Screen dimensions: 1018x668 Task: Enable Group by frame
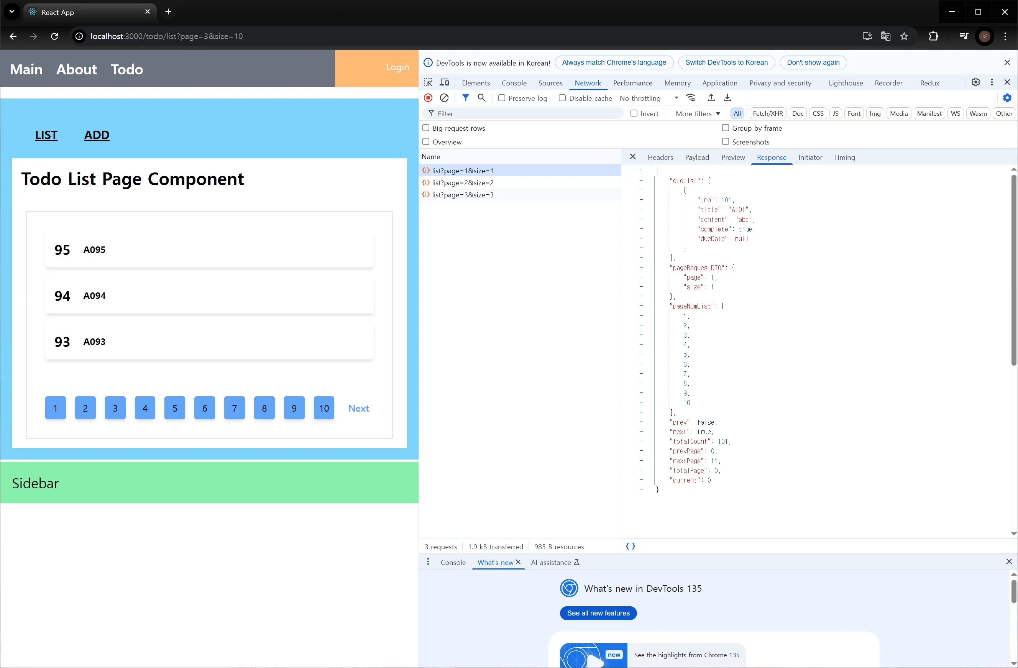click(x=726, y=128)
